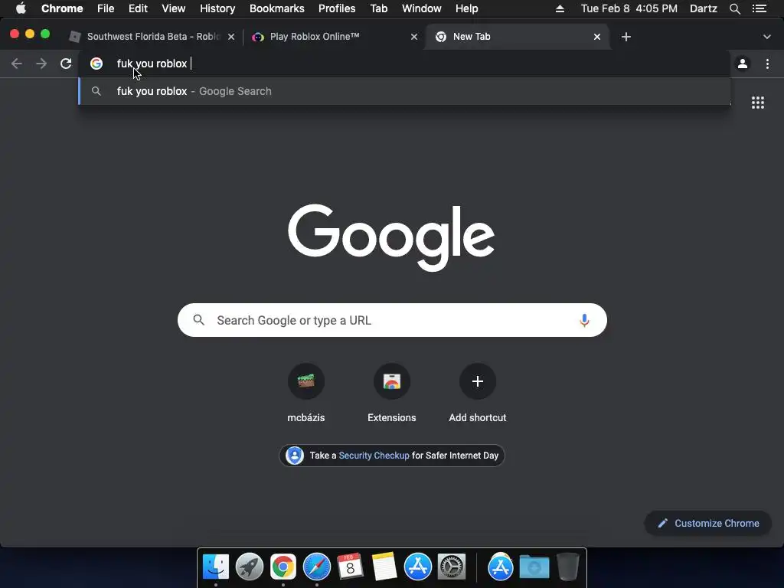This screenshot has width=784, height=588.
Task: Click Customize Chrome button
Action: pos(708,523)
